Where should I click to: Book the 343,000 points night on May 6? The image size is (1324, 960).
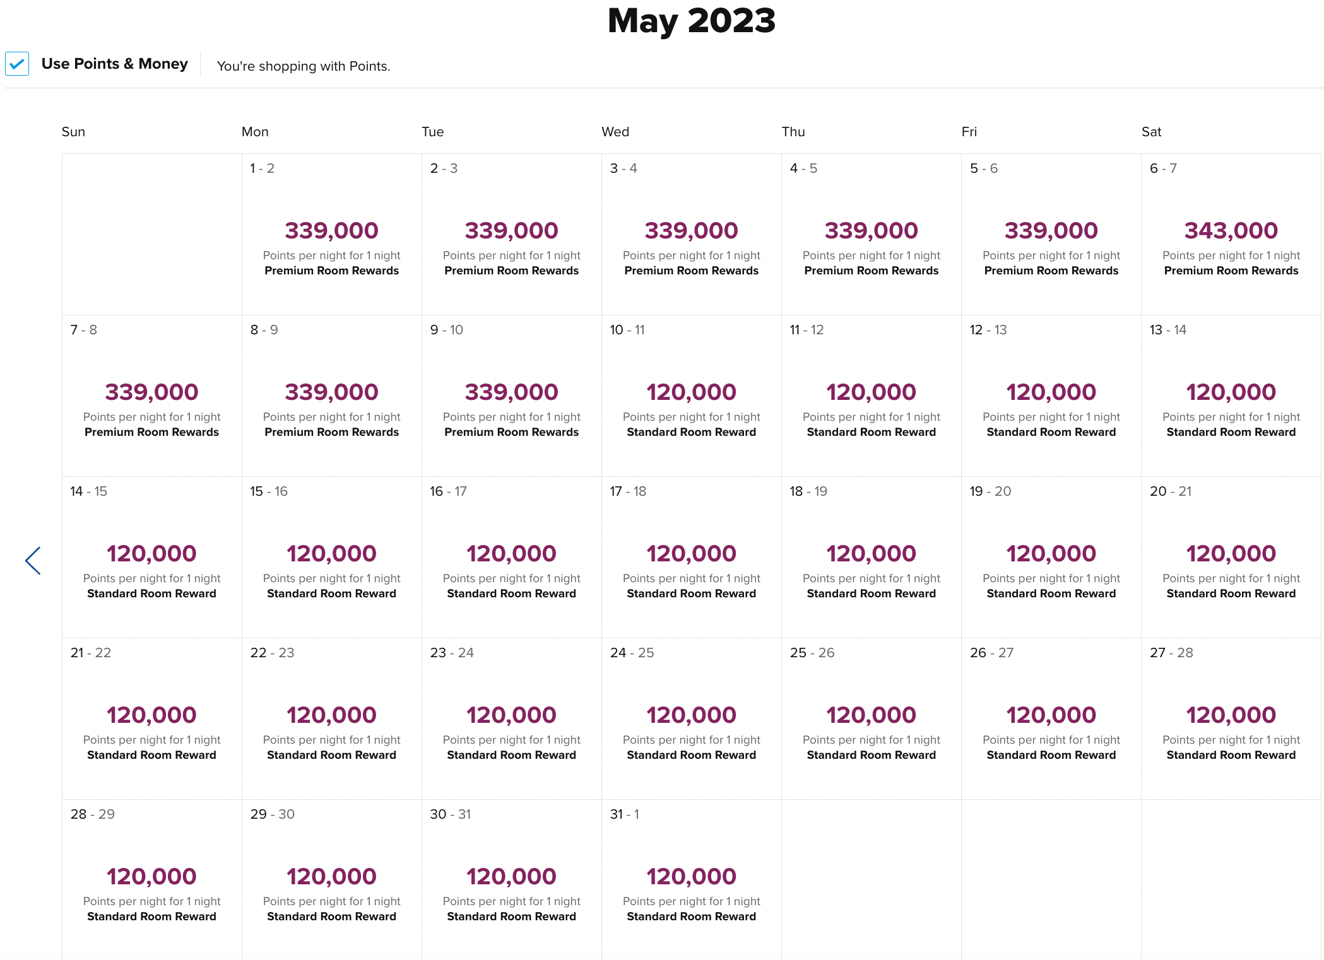pyautogui.click(x=1231, y=235)
